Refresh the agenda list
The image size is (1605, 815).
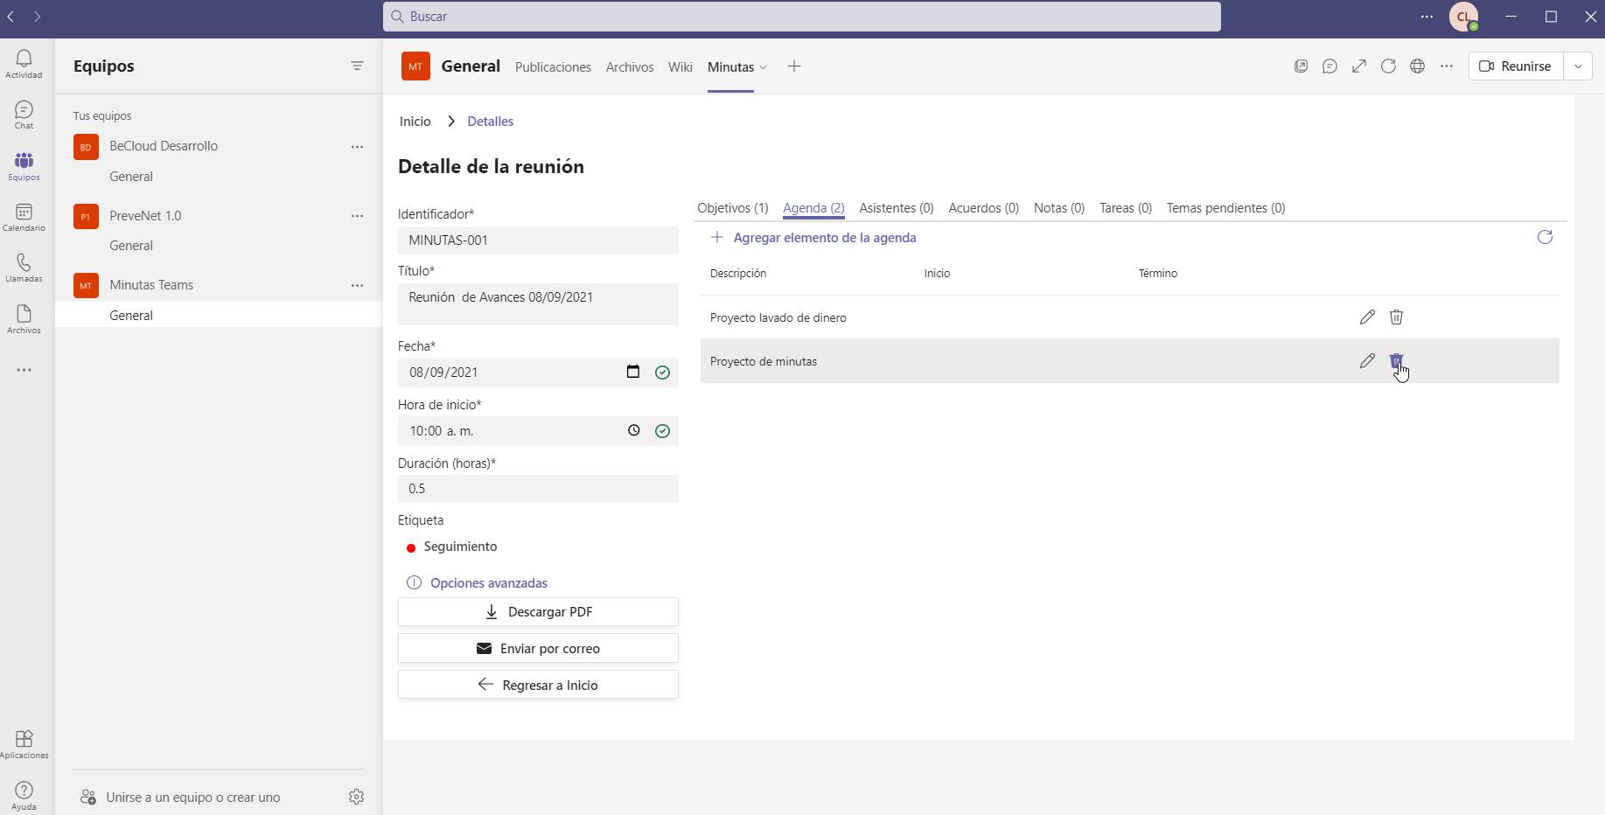coord(1546,238)
